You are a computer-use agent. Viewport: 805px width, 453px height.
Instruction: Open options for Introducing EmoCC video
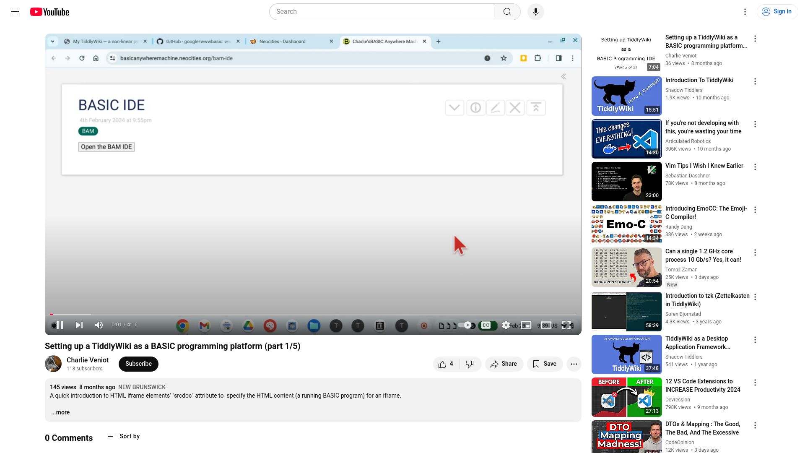755,210
